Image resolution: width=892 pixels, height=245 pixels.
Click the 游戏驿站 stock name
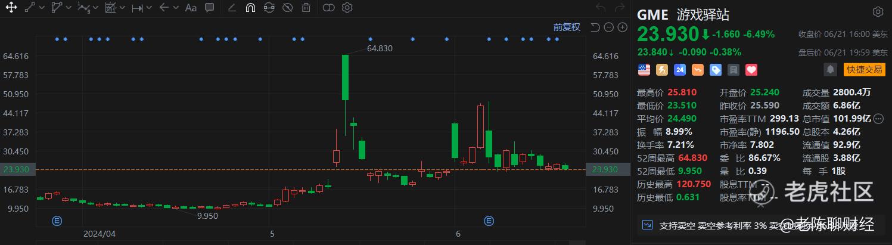(703, 14)
